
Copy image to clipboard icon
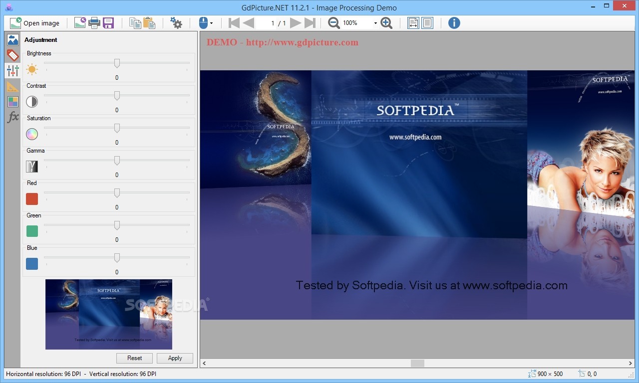[x=135, y=23]
